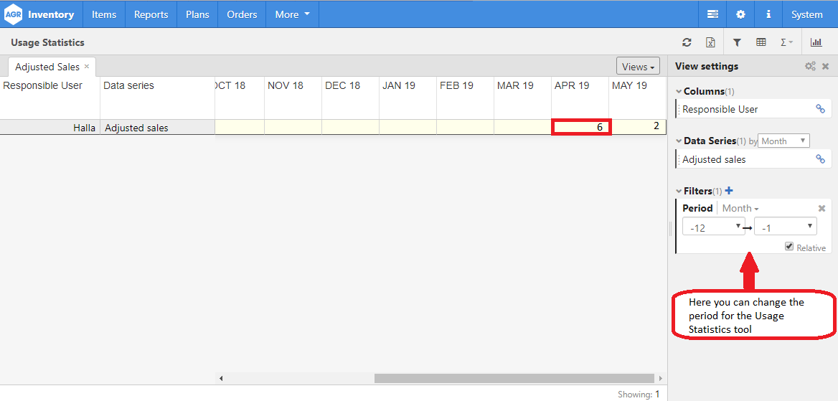The image size is (838, 401).
Task: Open the period start -12 dropdown
Action: pos(713,227)
